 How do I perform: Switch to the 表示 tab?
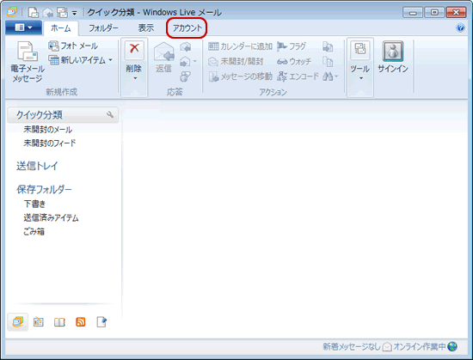(x=146, y=28)
